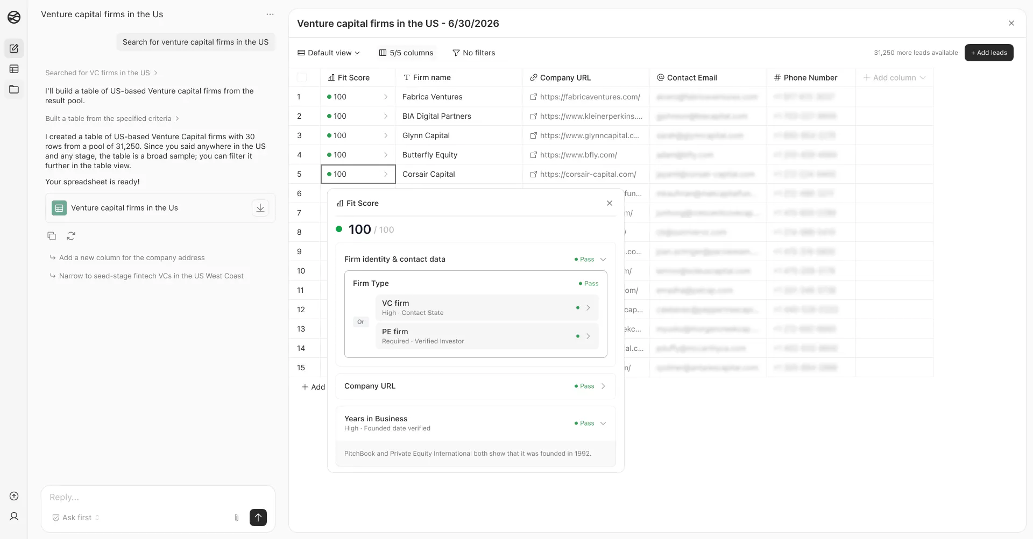Attach a file with paperclip icon
This screenshot has width=1033, height=539.
[x=237, y=518]
